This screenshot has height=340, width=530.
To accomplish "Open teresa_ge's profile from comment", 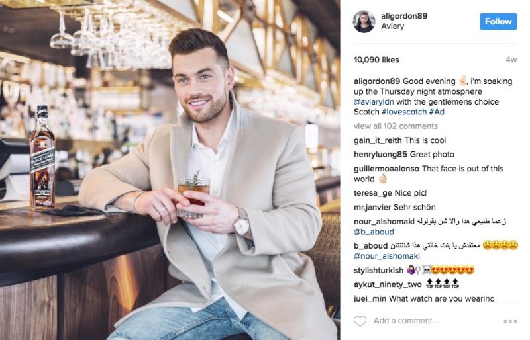I will click(x=373, y=193).
